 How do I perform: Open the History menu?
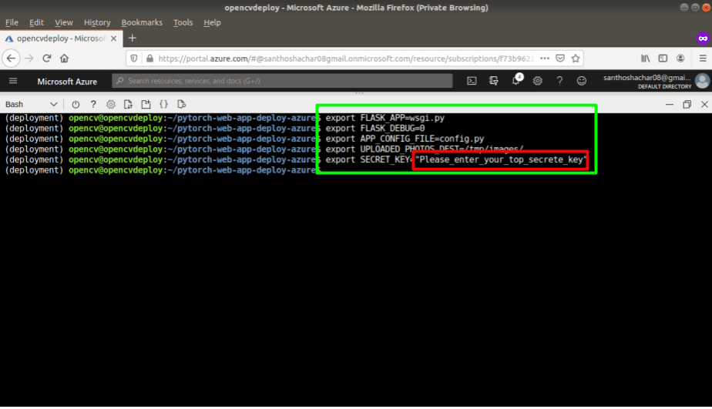click(x=97, y=22)
